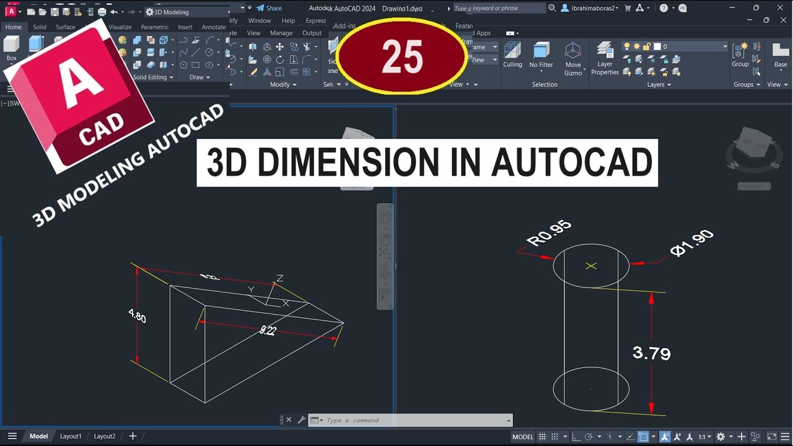Toggle Ortho mode in status bar
Screen dimensions: 793x446
[x=576, y=437]
